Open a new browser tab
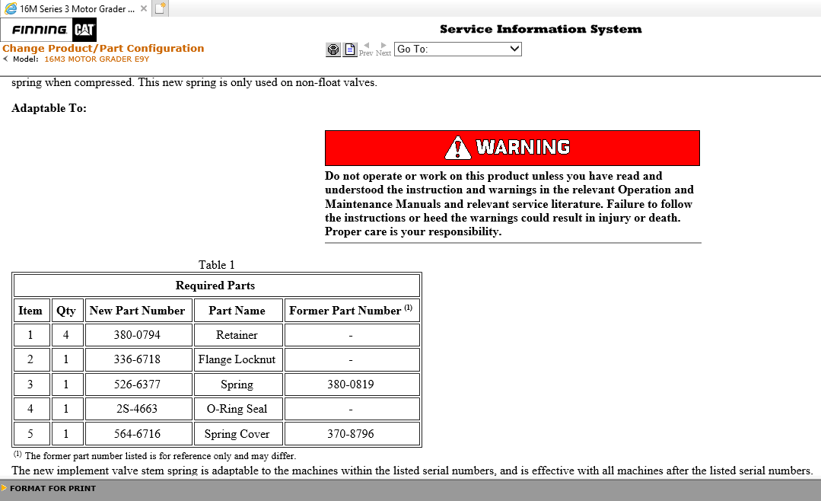 point(161,8)
